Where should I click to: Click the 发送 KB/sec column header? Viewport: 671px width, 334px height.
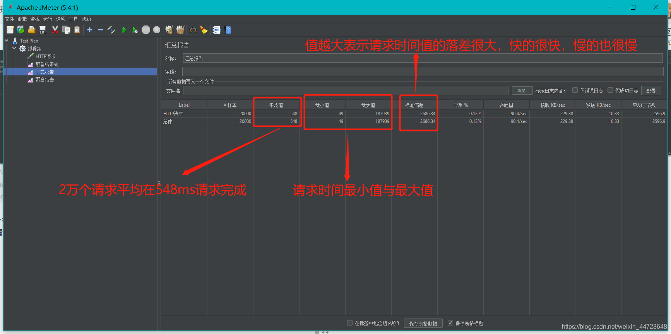pos(598,105)
